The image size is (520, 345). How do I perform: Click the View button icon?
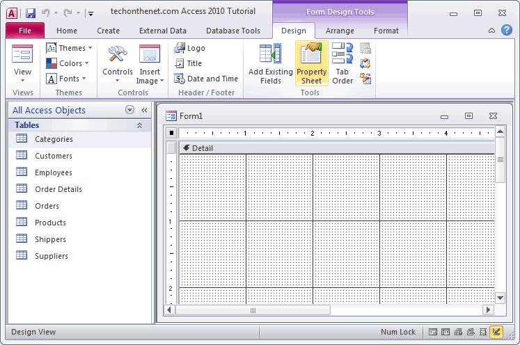coord(22,54)
